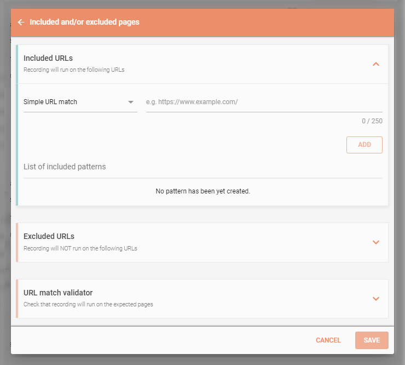Click the '0 / 250' character counter
The height and width of the screenshot is (365, 405).
pyautogui.click(x=372, y=121)
